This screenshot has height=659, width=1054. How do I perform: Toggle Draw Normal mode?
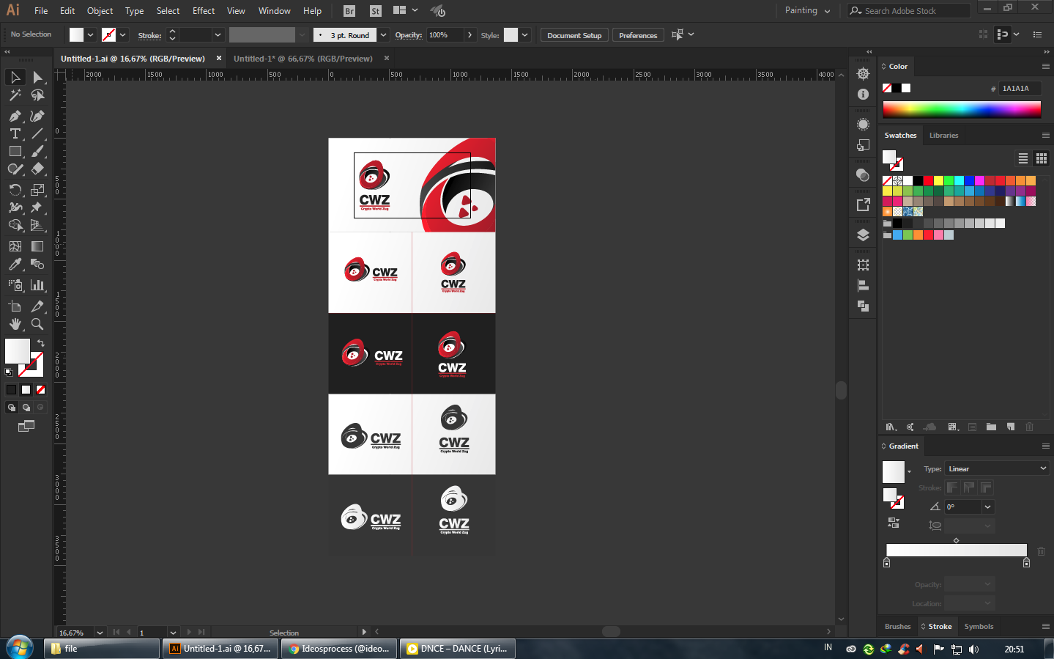[x=11, y=408]
